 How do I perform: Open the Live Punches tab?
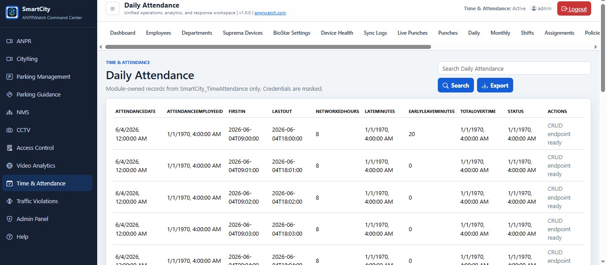coord(412,33)
